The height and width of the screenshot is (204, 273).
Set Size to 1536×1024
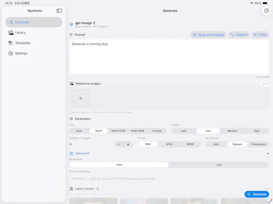point(138,131)
